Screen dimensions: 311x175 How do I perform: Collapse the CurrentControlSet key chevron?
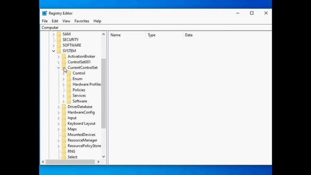point(58,68)
